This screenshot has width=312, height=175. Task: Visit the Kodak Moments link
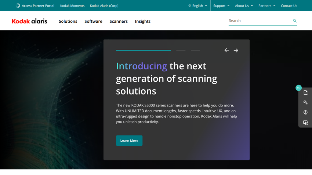point(72,5)
